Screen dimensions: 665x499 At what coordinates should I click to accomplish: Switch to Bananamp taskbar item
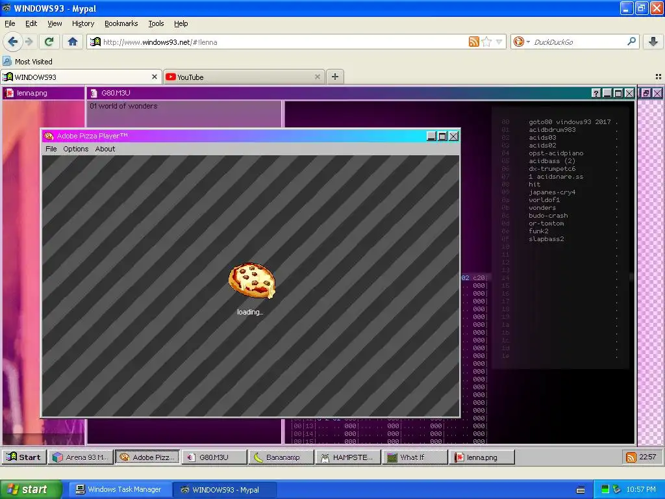pyautogui.click(x=281, y=457)
